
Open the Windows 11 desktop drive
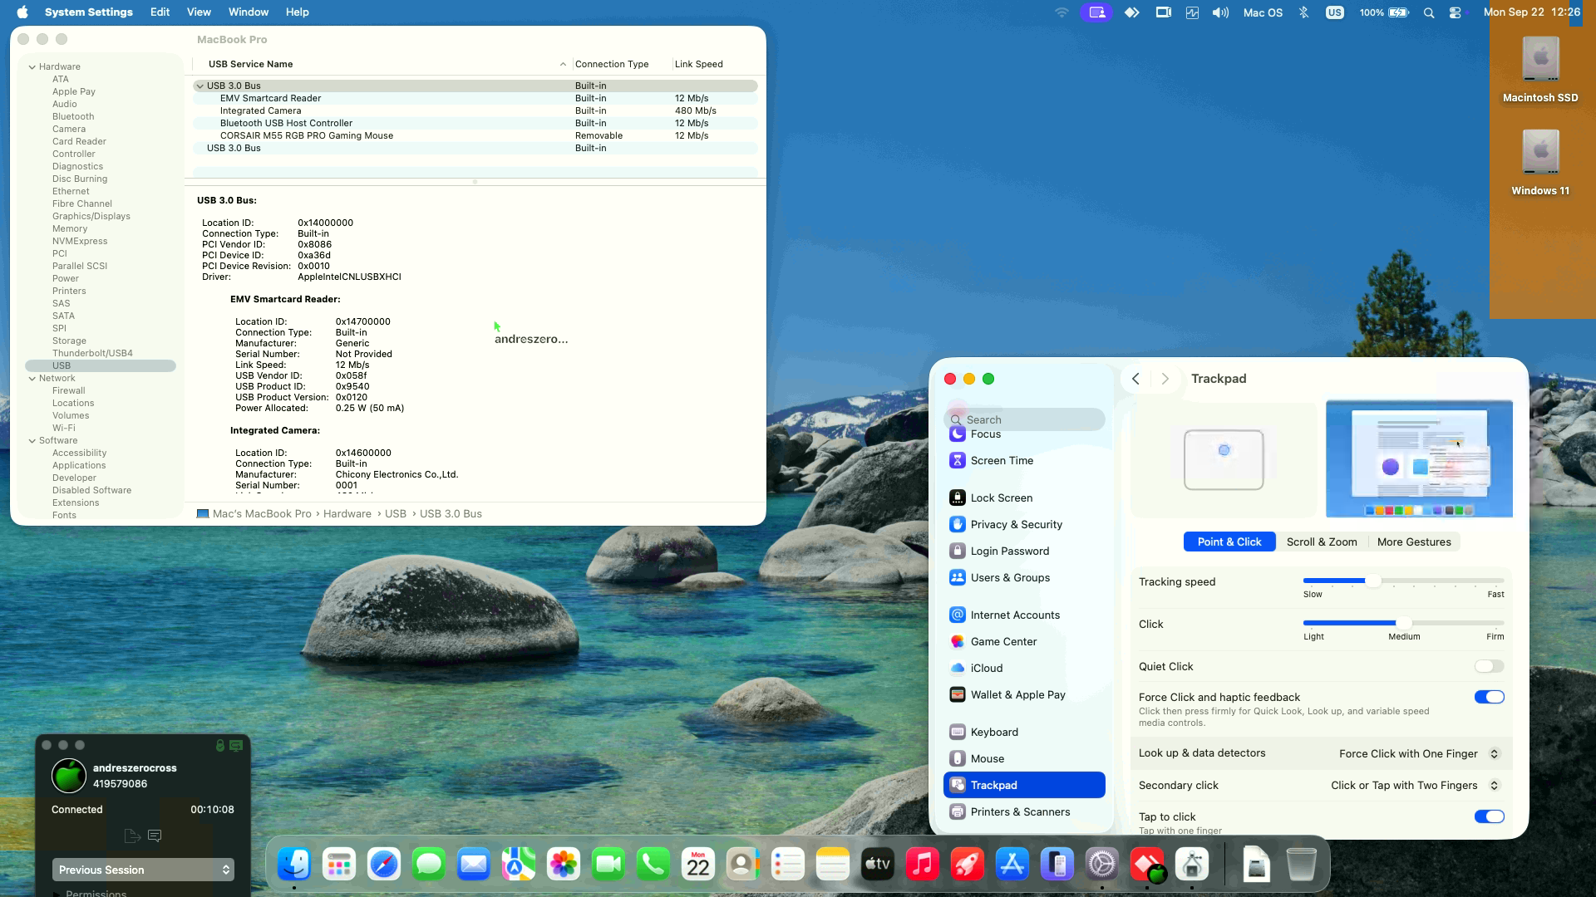point(1540,163)
